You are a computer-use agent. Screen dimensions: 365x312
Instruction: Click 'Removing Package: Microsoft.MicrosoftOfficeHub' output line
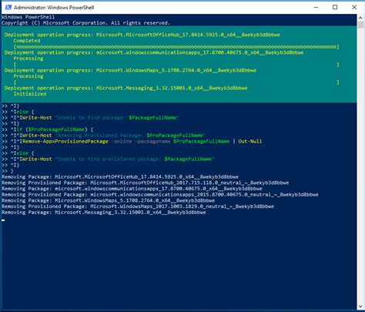coord(120,176)
